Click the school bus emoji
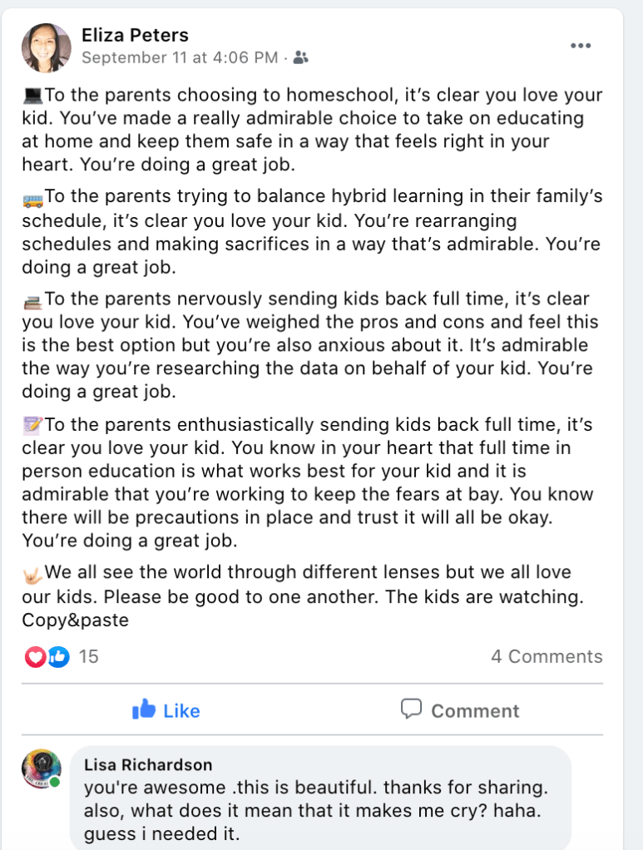This screenshot has width=643, height=850. pos(32,200)
